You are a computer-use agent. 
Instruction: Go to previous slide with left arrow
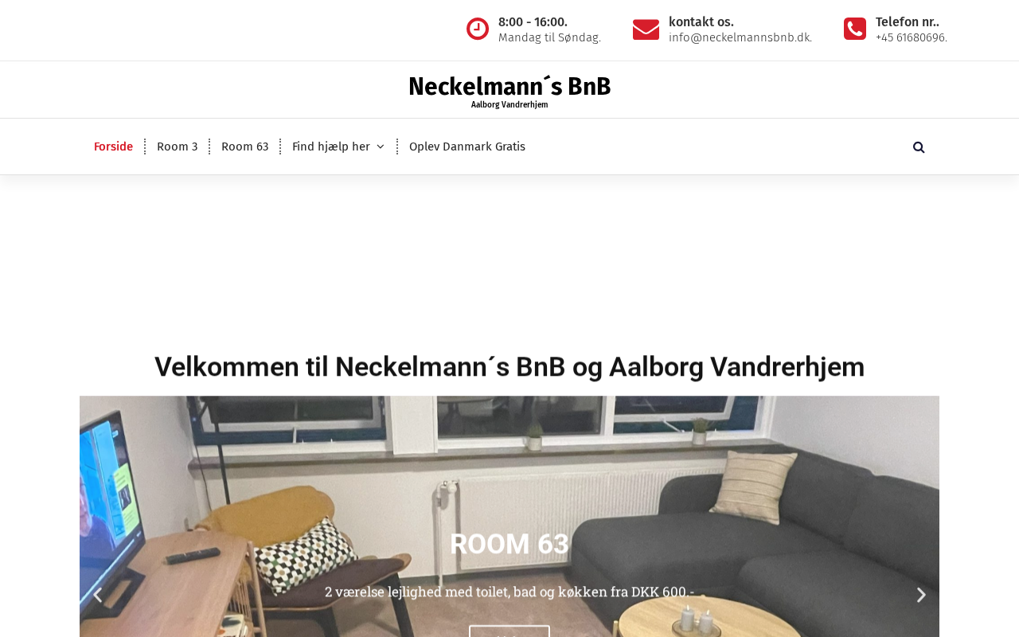(97, 595)
